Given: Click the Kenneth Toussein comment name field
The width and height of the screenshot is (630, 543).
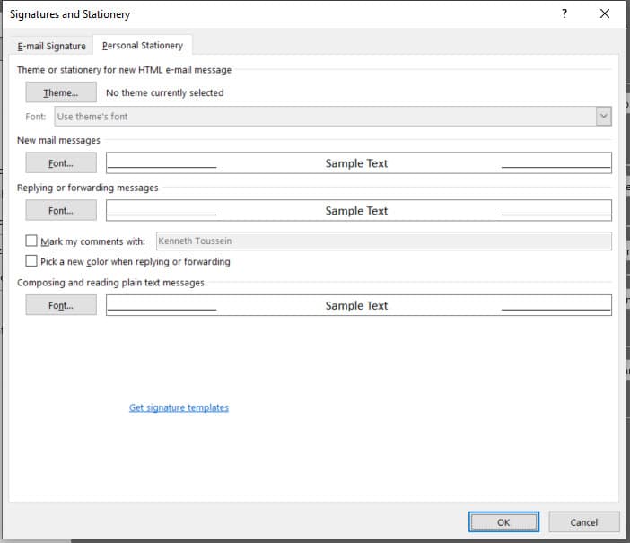Looking at the screenshot, I should coord(383,241).
